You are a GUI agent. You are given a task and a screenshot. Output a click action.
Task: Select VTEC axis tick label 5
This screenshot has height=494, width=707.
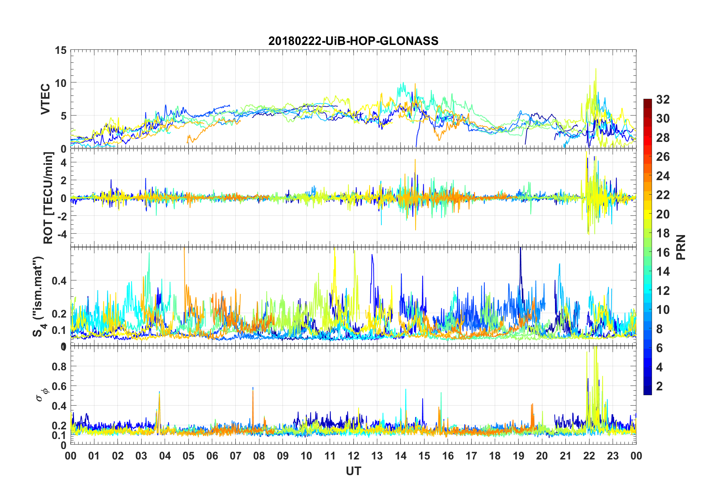(64, 116)
